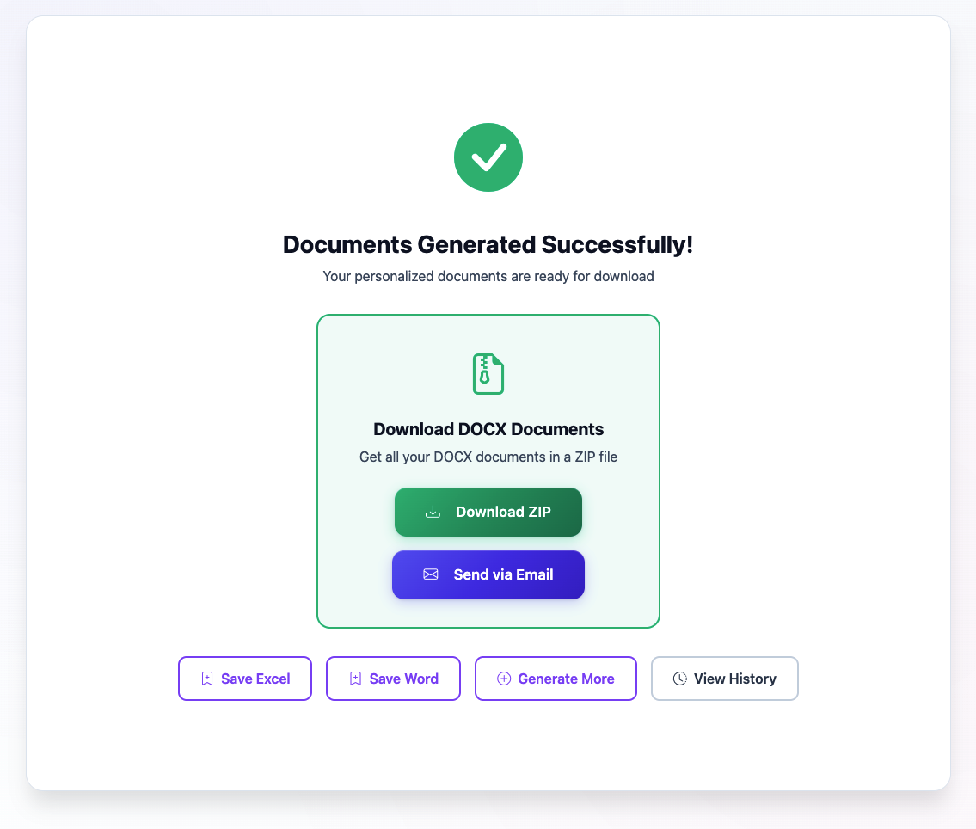976x829 pixels.
Task: Click the clock icon on View History
Action: pyautogui.click(x=678, y=679)
